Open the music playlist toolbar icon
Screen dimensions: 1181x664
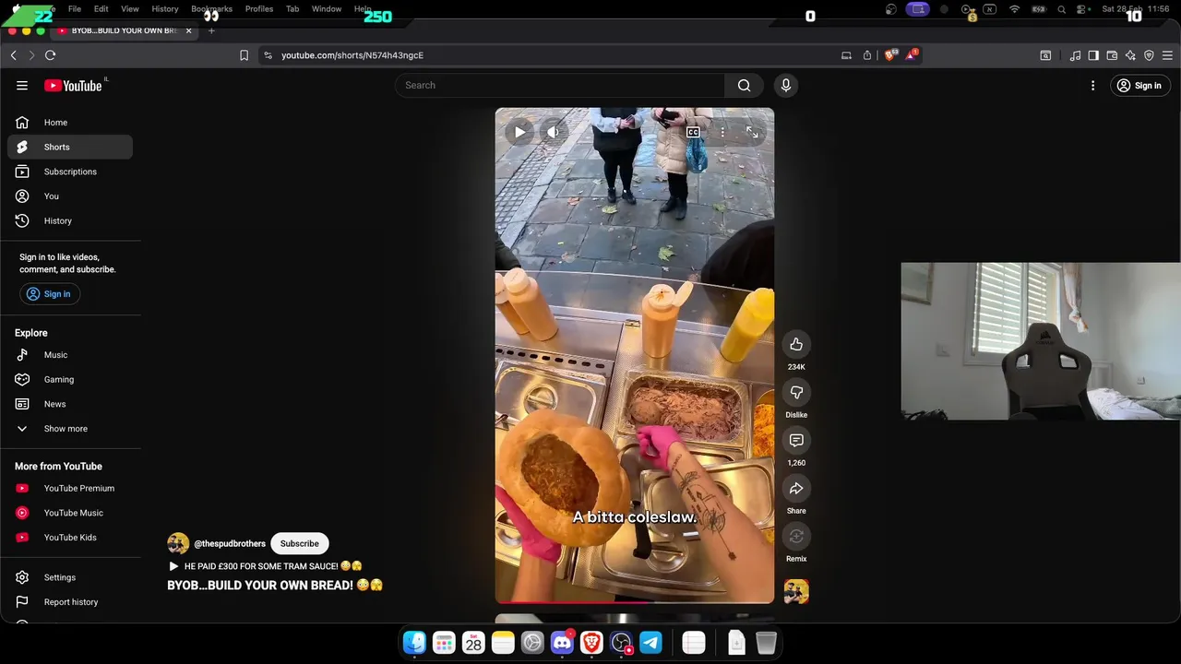tap(1075, 55)
